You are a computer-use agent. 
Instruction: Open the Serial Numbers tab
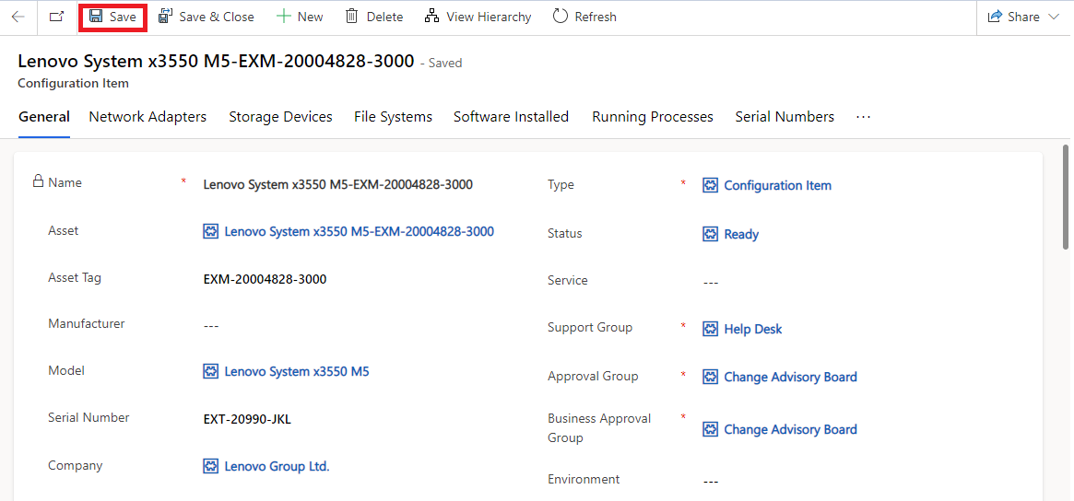pyautogui.click(x=785, y=117)
